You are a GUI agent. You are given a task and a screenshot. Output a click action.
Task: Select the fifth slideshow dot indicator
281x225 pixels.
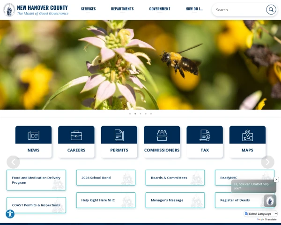151,114
